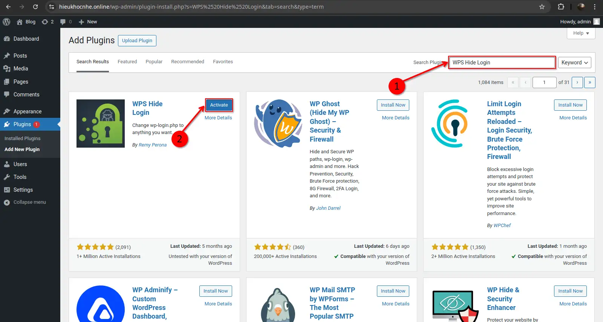Open More Details for WP Mail SMTP
Image resolution: width=603 pixels, height=322 pixels.
point(396,304)
